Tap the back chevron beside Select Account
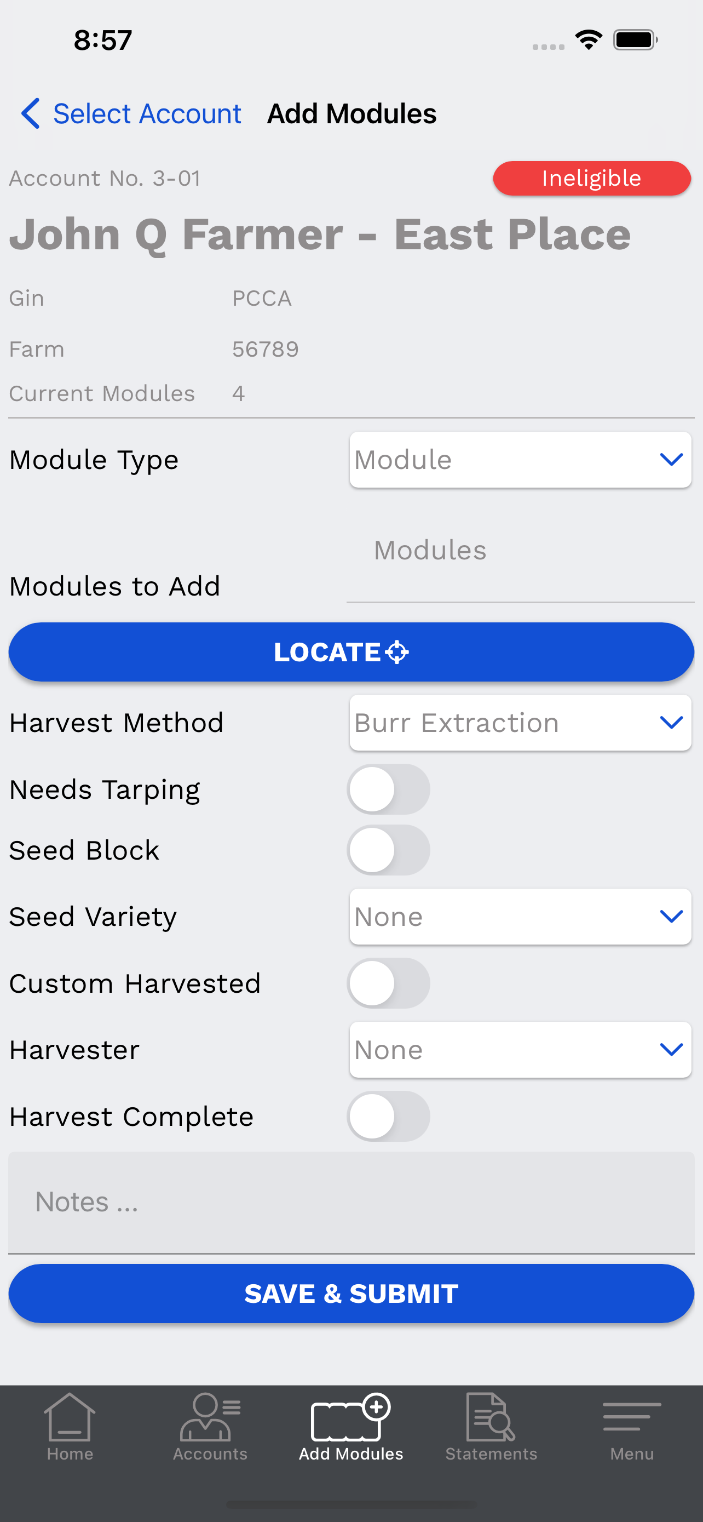Image resolution: width=703 pixels, height=1522 pixels. click(x=30, y=113)
